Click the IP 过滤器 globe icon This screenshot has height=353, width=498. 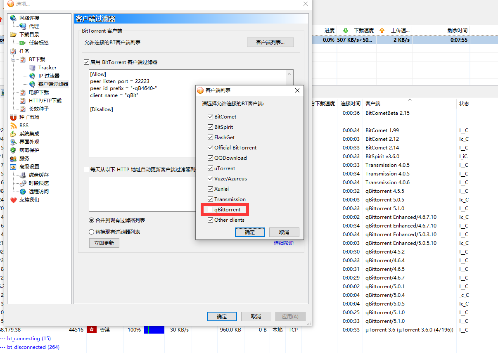pyautogui.click(x=32, y=76)
